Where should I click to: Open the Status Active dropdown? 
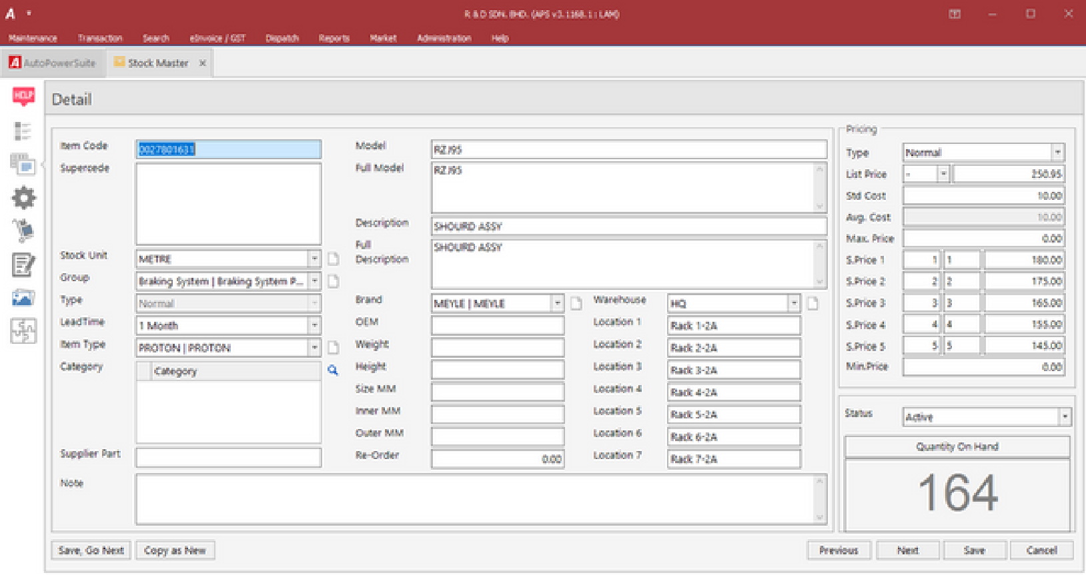tap(1064, 417)
